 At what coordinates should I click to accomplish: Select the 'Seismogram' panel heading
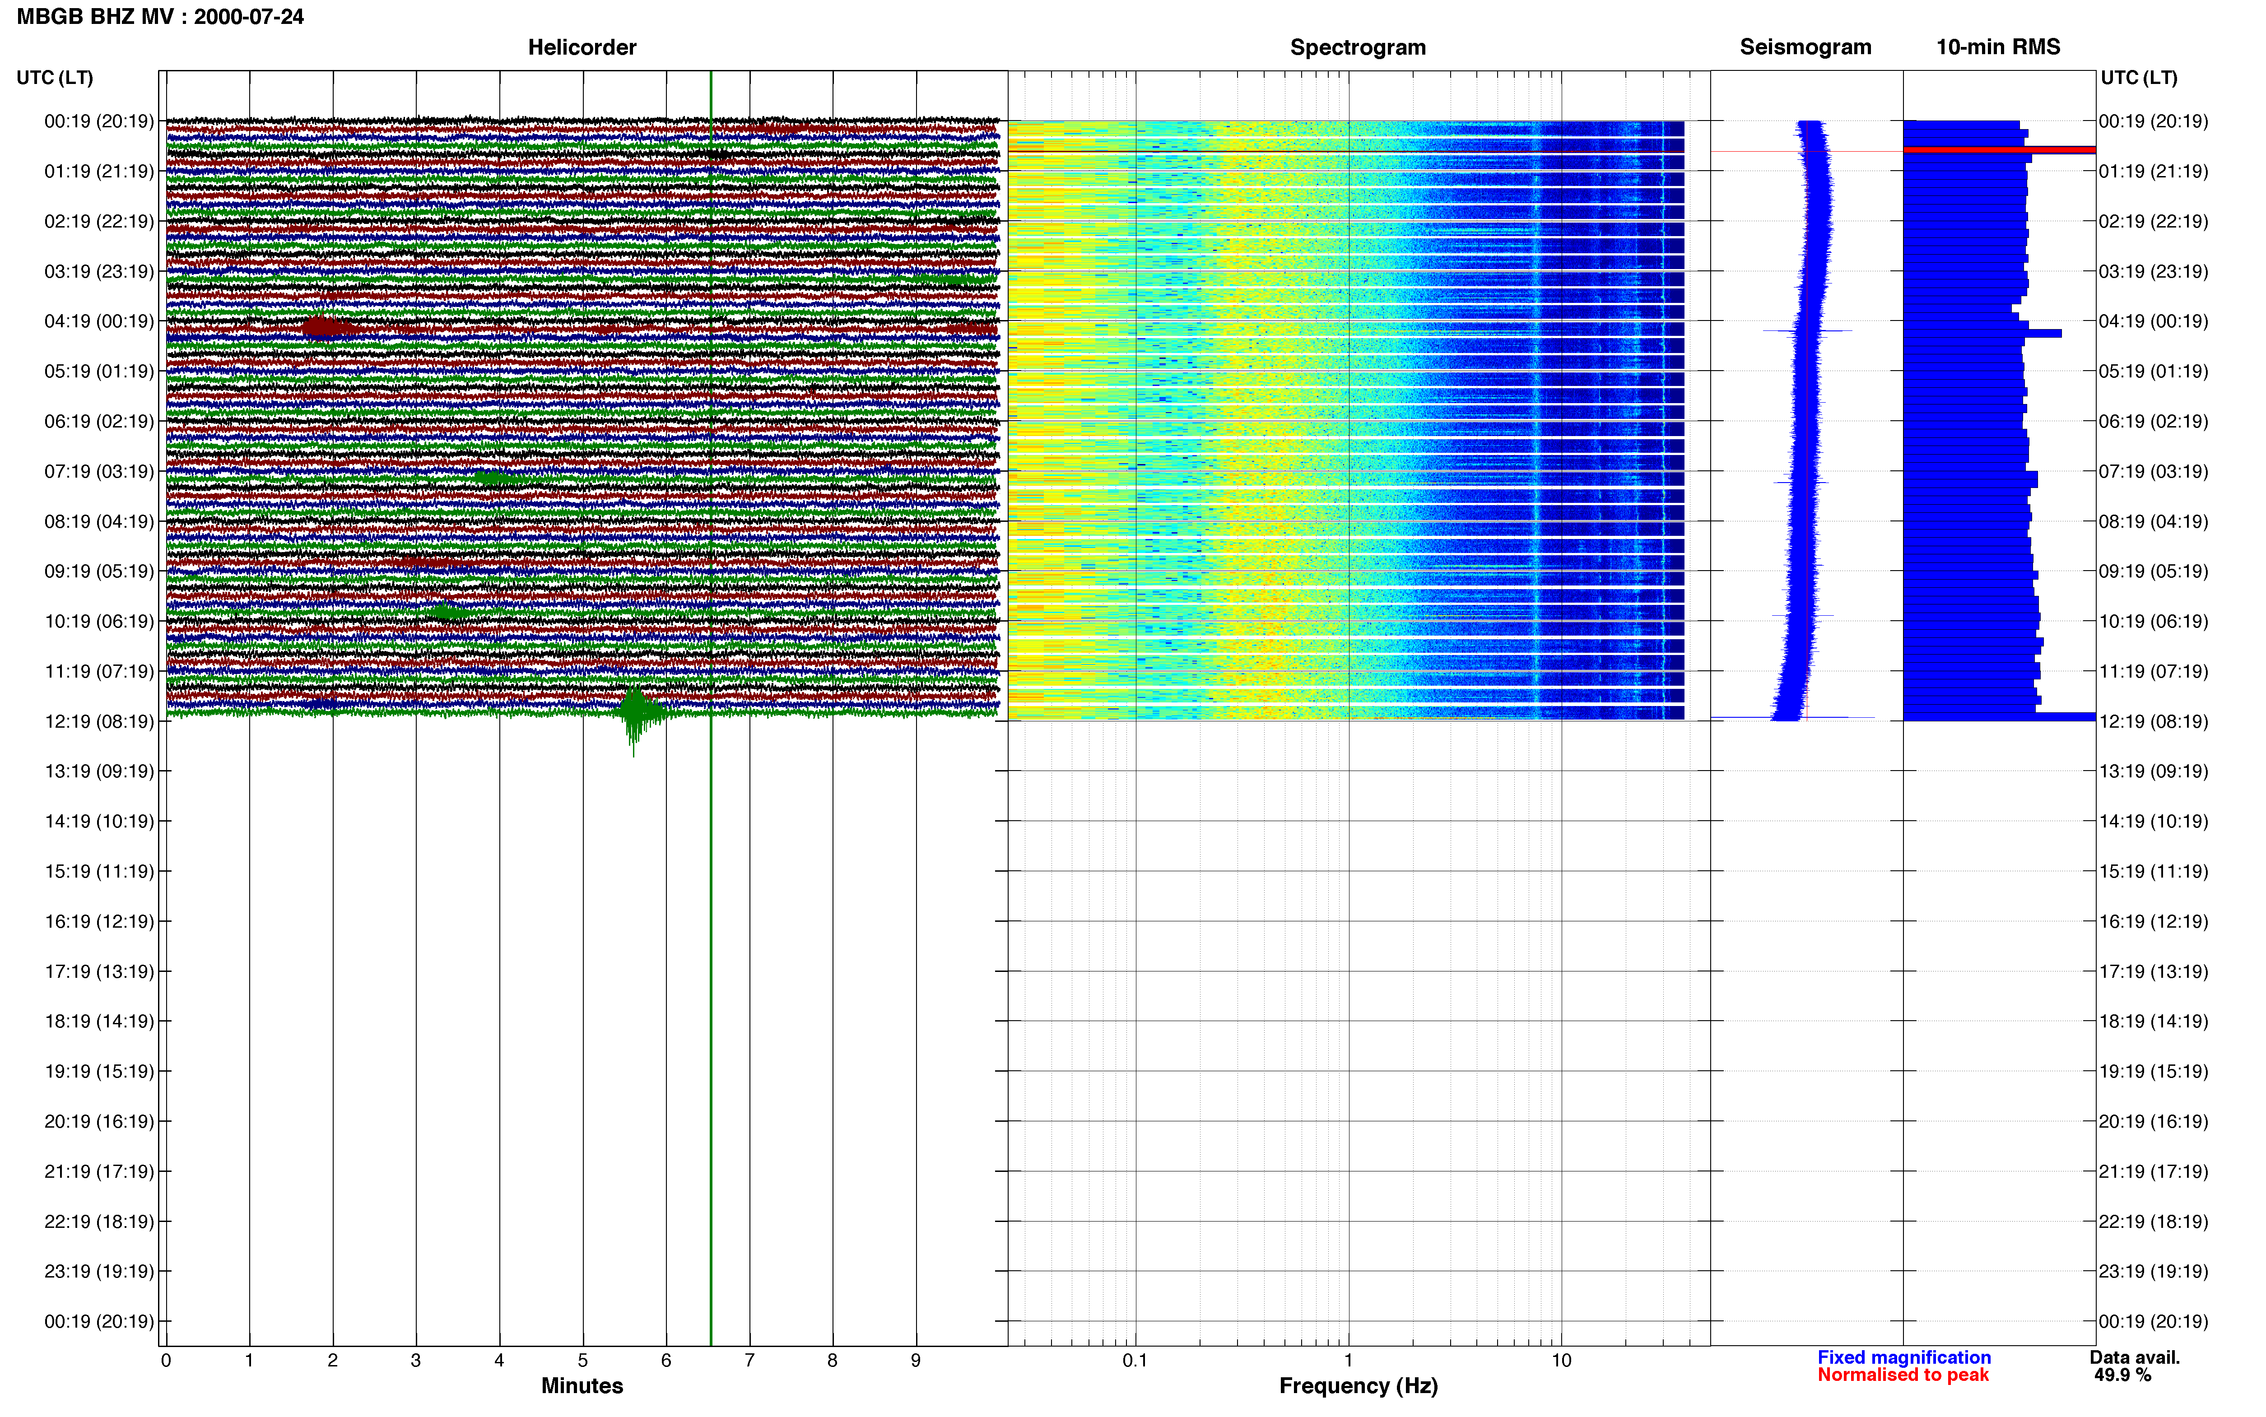[x=1805, y=47]
